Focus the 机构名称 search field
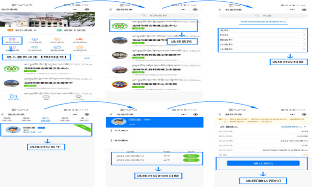The image size is (312, 187). tap(154, 15)
